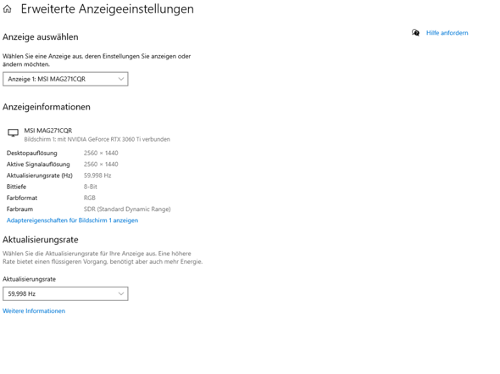Click the Bittiefe 8-Bit value

[x=90, y=187]
